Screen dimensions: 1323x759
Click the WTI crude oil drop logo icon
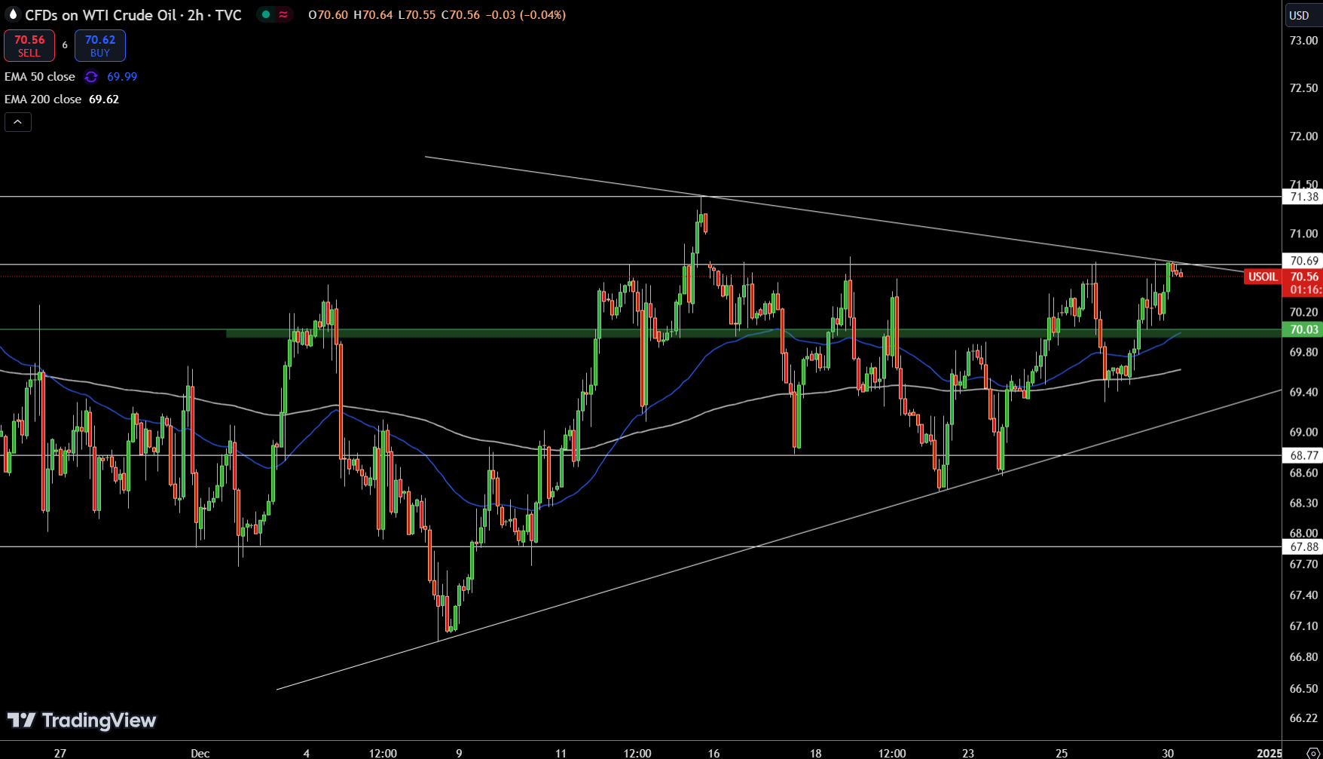click(13, 14)
